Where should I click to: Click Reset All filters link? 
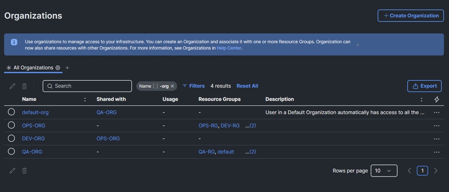point(247,86)
